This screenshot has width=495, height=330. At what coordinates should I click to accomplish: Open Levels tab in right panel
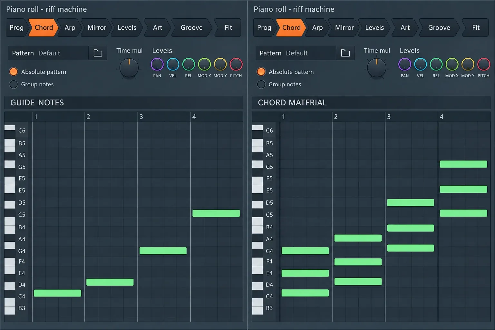[x=374, y=28]
